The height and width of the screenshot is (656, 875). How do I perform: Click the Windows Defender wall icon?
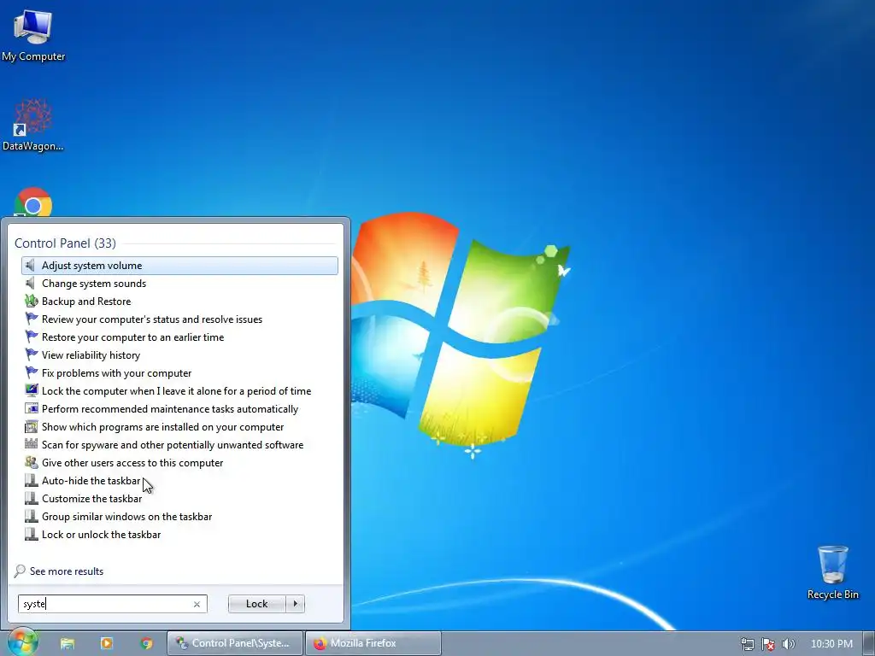click(x=32, y=444)
